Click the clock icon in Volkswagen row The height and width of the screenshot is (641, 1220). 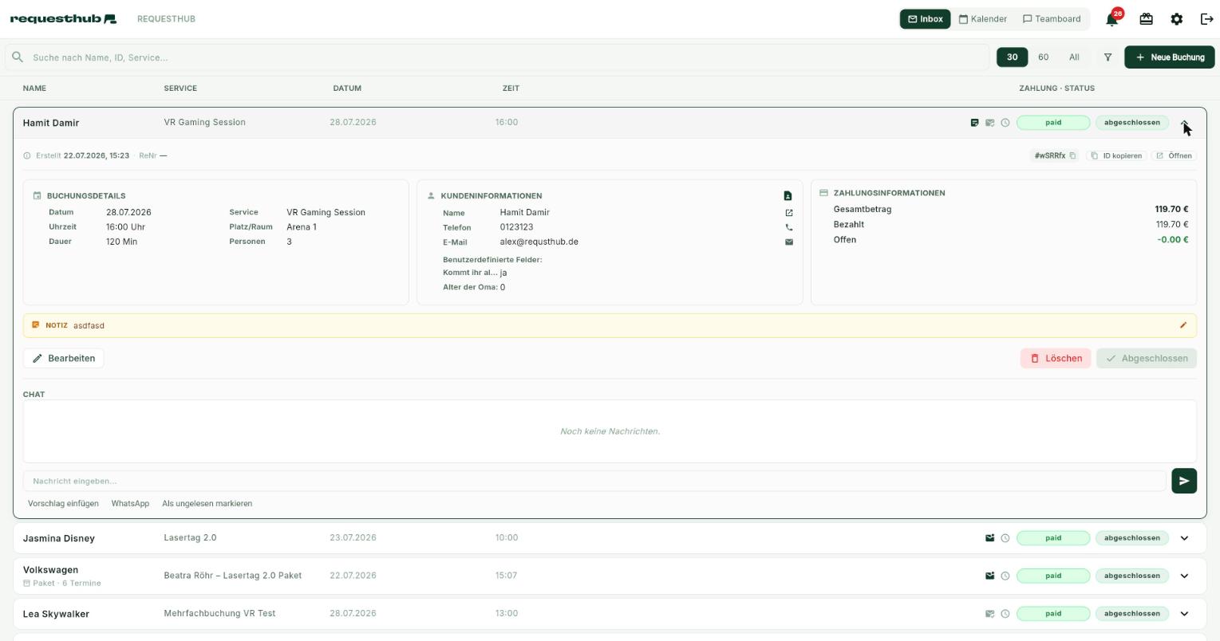point(1005,576)
